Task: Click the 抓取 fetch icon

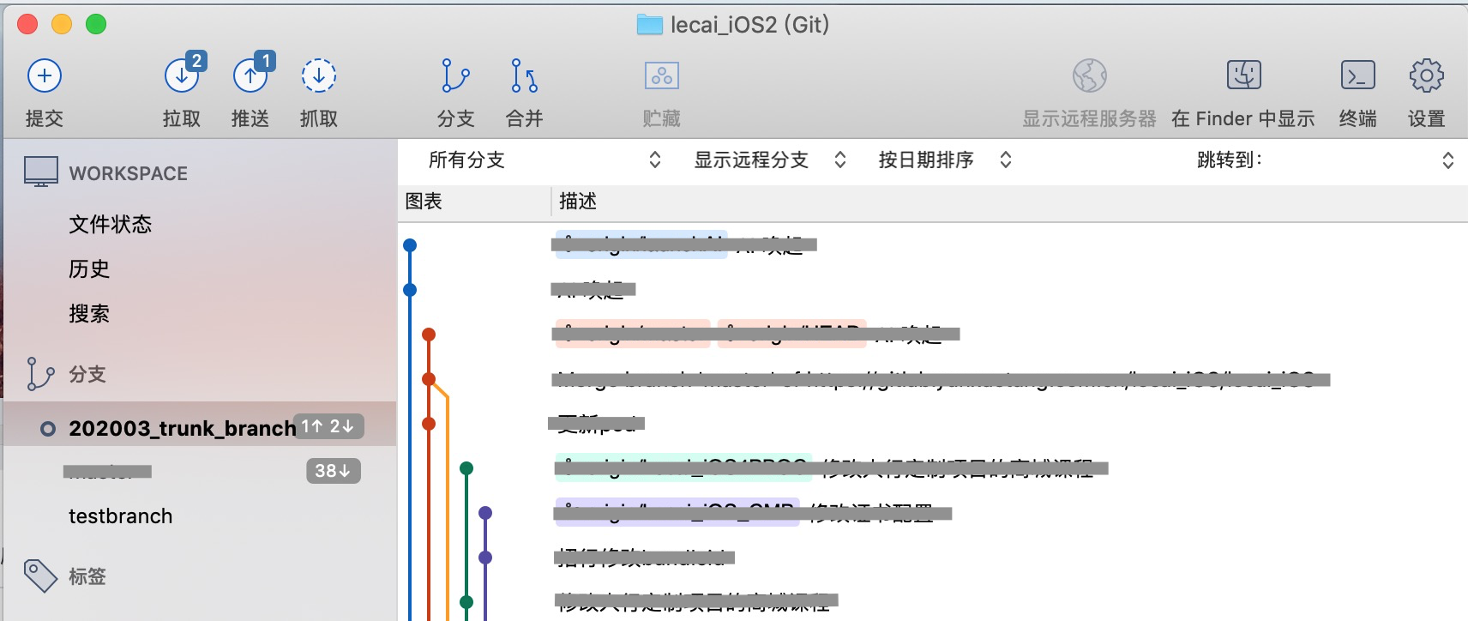Action: tap(318, 76)
